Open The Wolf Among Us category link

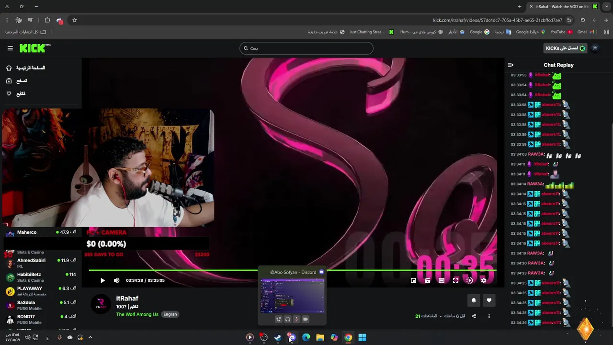click(x=137, y=314)
